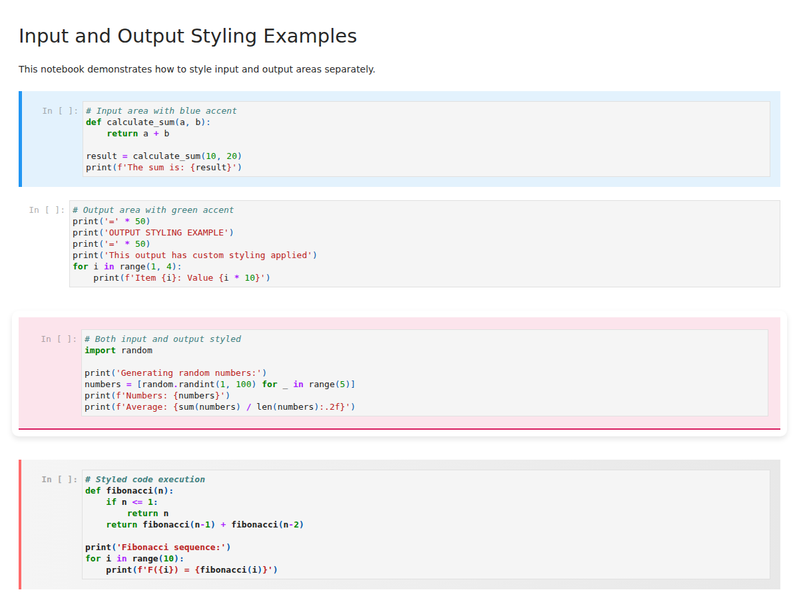The height and width of the screenshot is (608, 799).
Task: Click the print('Fibonacci sequence:') line
Action: pos(156,547)
